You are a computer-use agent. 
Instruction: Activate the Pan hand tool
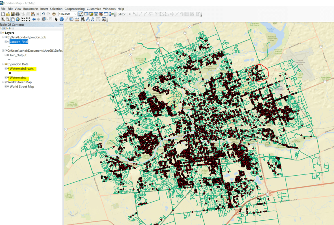(13, 19)
